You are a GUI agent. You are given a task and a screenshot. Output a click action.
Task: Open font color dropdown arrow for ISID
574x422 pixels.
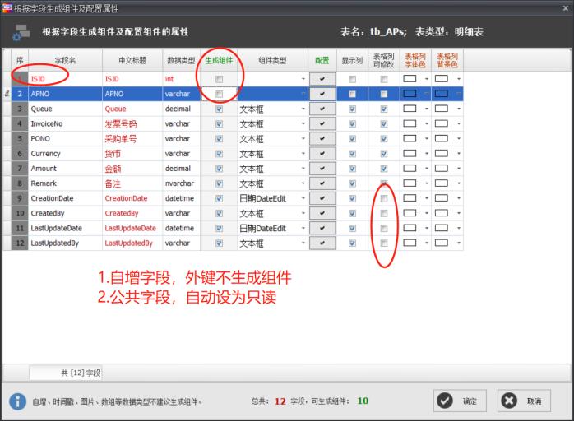pyautogui.click(x=427, y=79)
